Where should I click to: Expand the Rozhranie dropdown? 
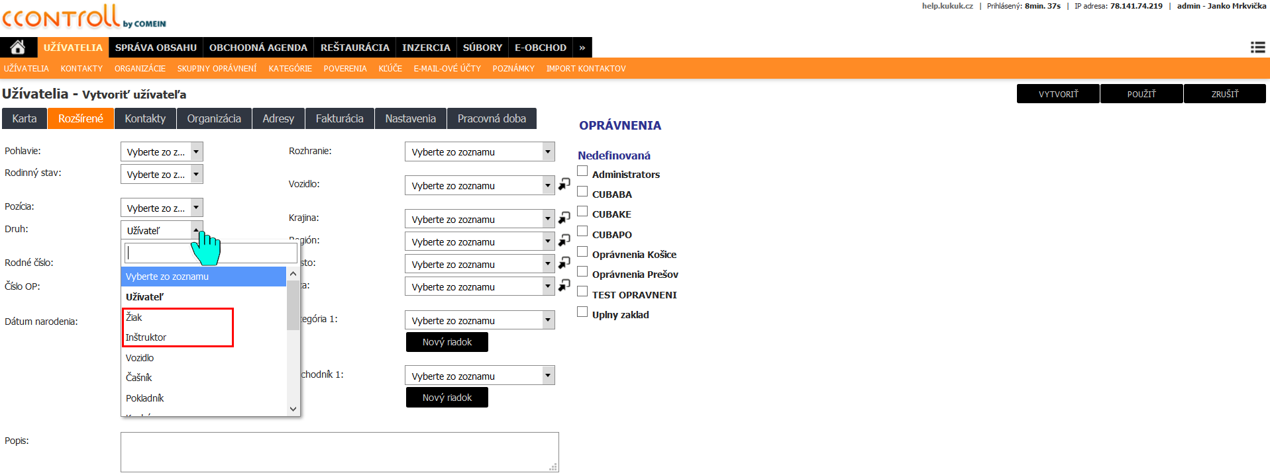pyautogui.click(x=480, y=152)
